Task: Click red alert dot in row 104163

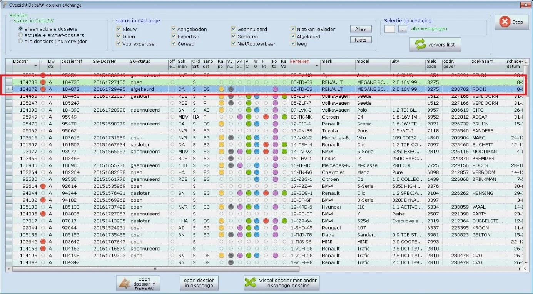Action: click(x=43, y=249)
